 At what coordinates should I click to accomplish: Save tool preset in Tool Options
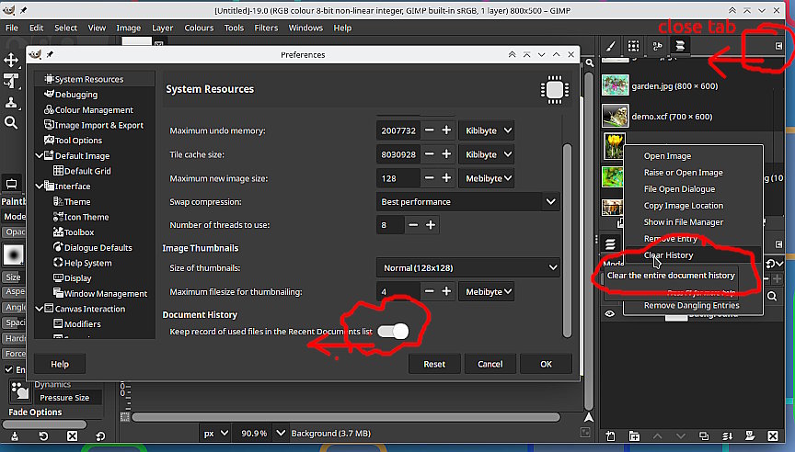pyautogui.click(x=15, y=435)
